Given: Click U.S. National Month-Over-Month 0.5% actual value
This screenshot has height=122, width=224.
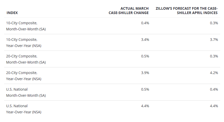Looking at the screenshot, I should point(145,89).
